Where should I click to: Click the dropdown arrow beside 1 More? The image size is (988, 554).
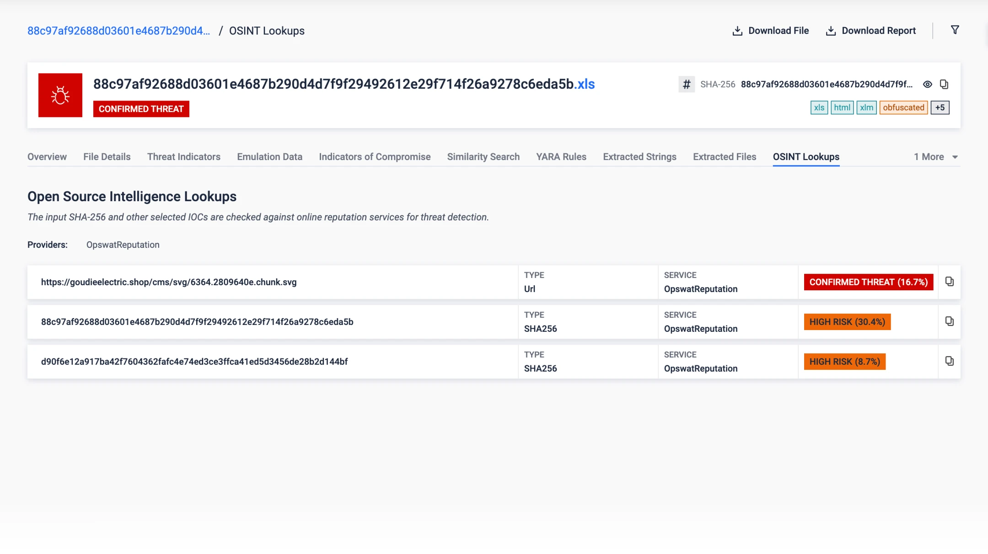coord(955,157)
